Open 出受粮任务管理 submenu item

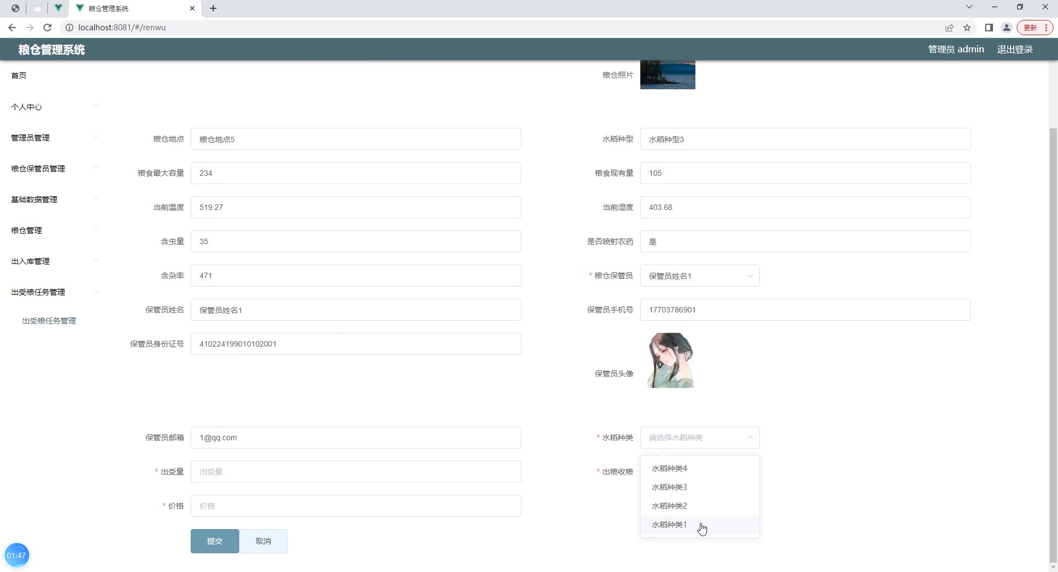tap(49, 321)
